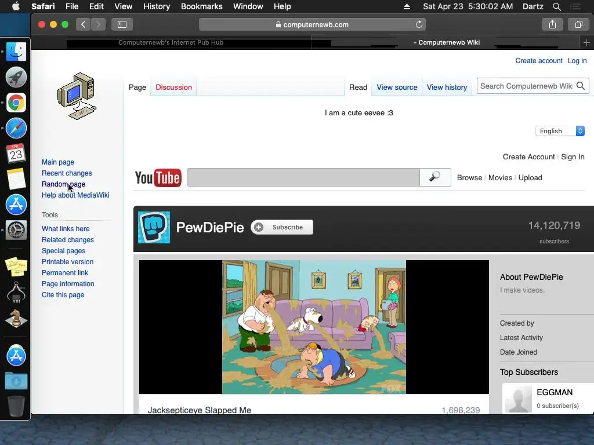
Task: Open Calendar icon showing 23
Action: (16, 153)
